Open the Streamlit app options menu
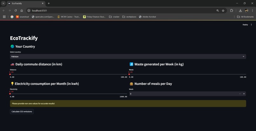Image resolution: width=256 pixels, height=131 pixels. coord(251,25)
